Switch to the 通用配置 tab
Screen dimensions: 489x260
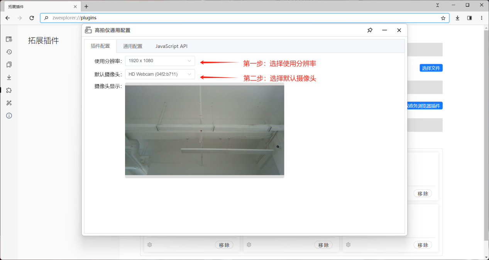(x=133, y=46)
